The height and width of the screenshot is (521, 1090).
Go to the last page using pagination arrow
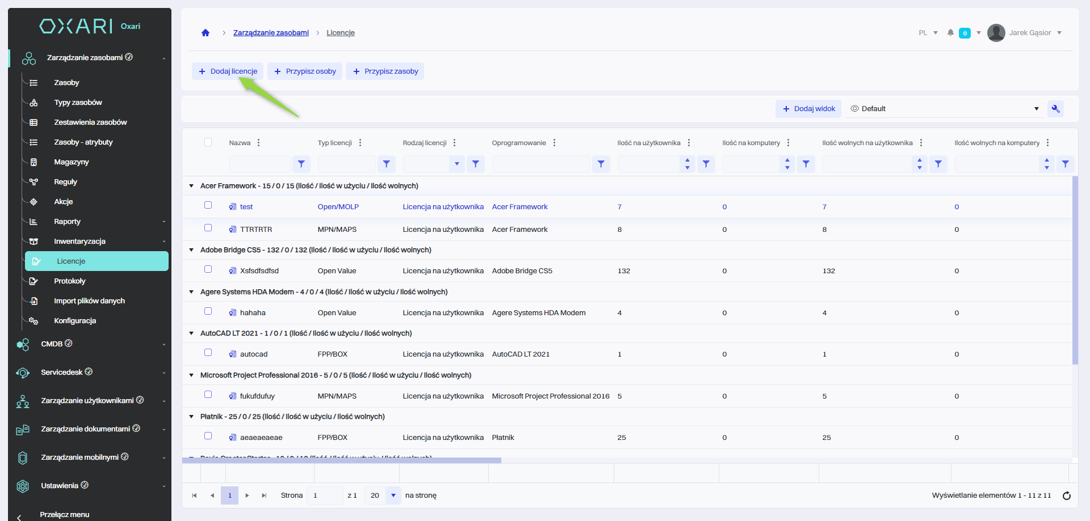click(x=264, y=495)
